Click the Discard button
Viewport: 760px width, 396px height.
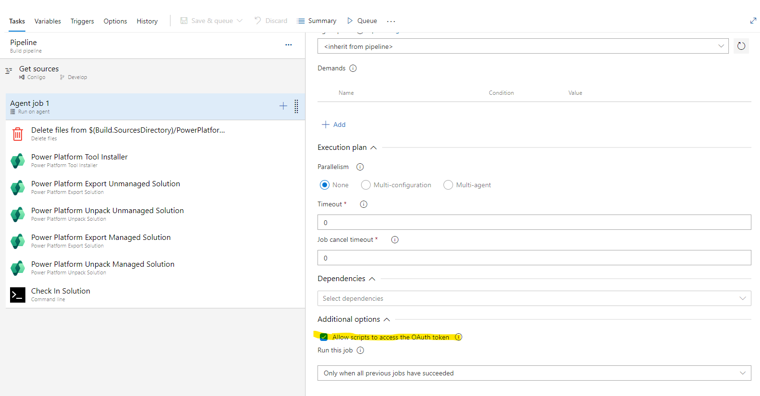tap(271, 21)
